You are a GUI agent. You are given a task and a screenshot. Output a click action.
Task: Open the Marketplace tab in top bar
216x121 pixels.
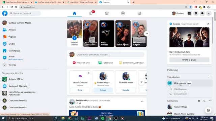pos(107,13)
